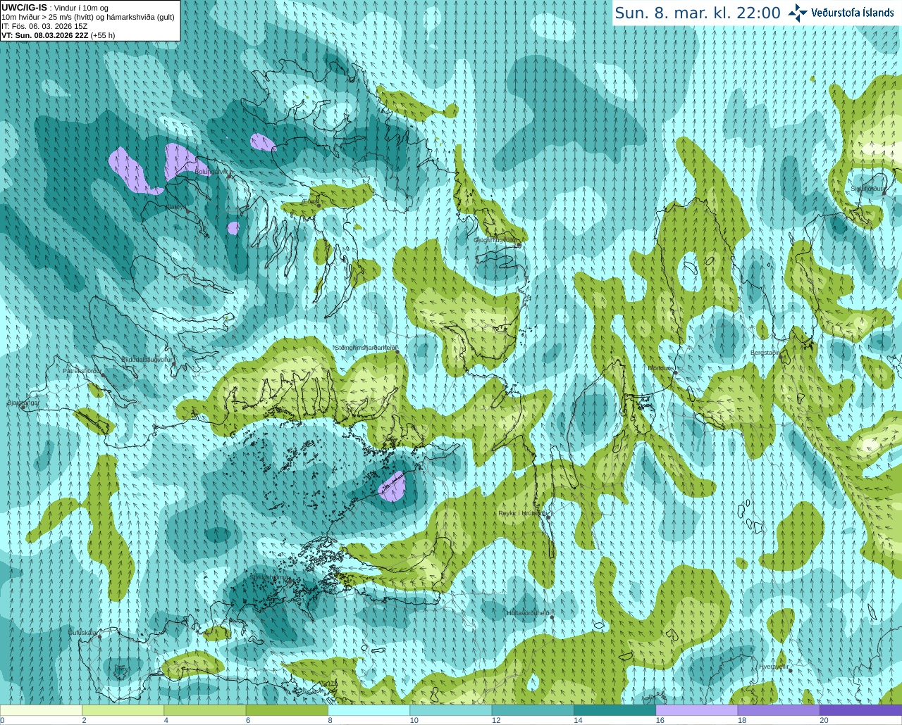
Task: Click the Gufuskálar station label
Action: 82,633
